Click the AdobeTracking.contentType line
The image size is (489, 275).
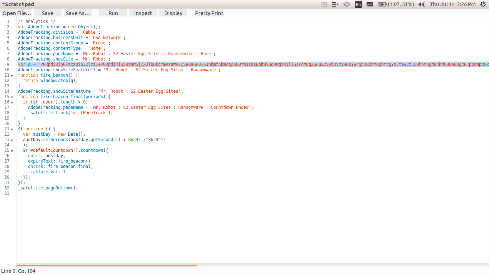(62, 48)
